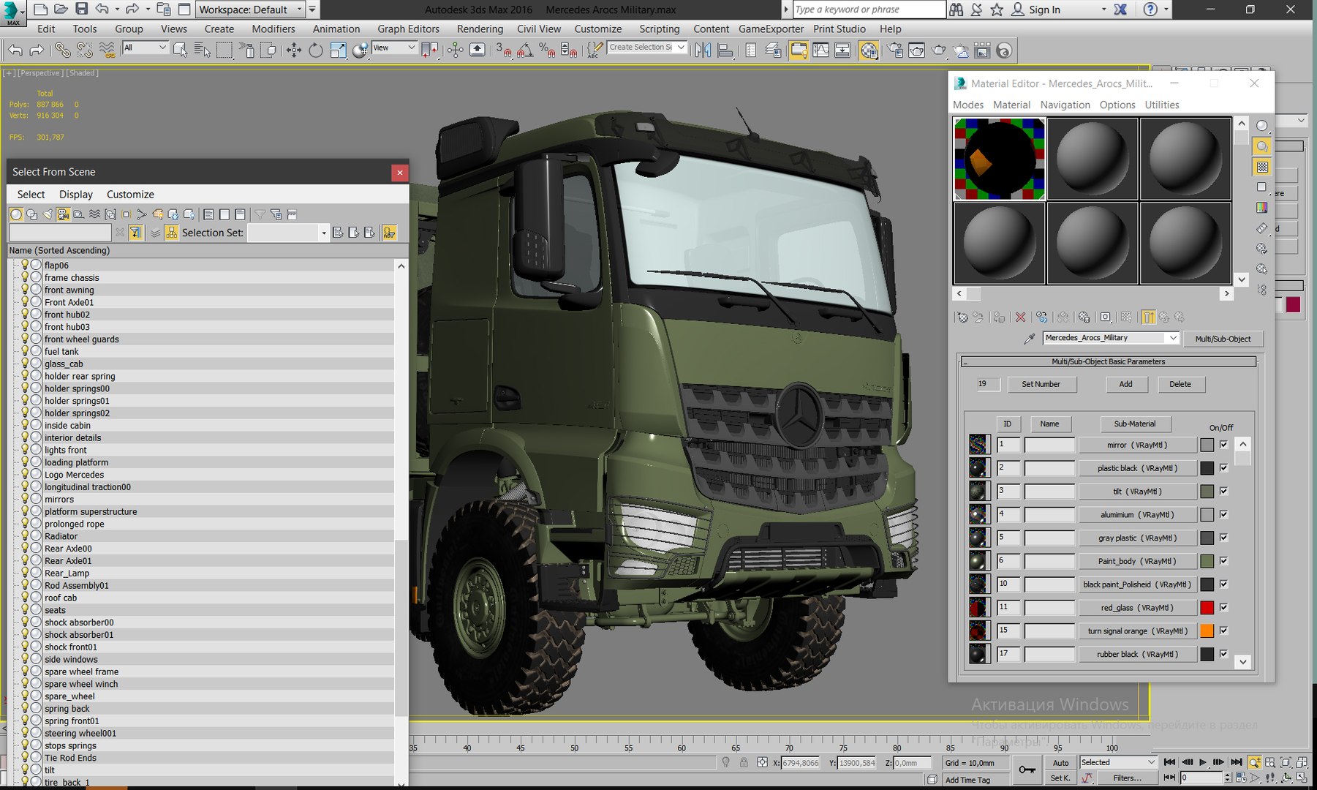1317x790 pixels.
Task: Open the Rendering menu
Action: click(480, 29)
